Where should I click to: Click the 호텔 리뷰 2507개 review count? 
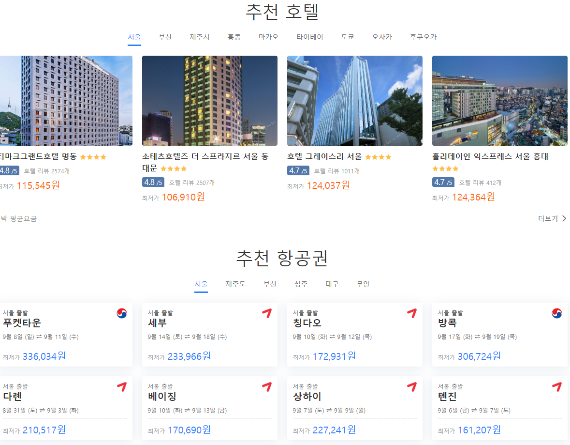[x=191, y=183]
